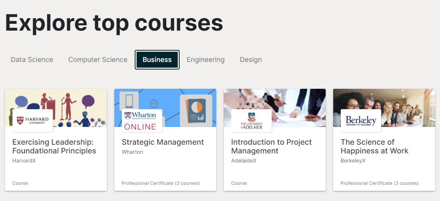Select the Business tab
Screen dimensions: 440x201
pyautogui.click(x=157, y=60)
